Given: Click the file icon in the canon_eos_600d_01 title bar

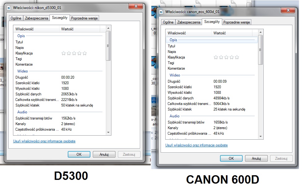Looking at the screenshot, I should click(x=161, y=12).
